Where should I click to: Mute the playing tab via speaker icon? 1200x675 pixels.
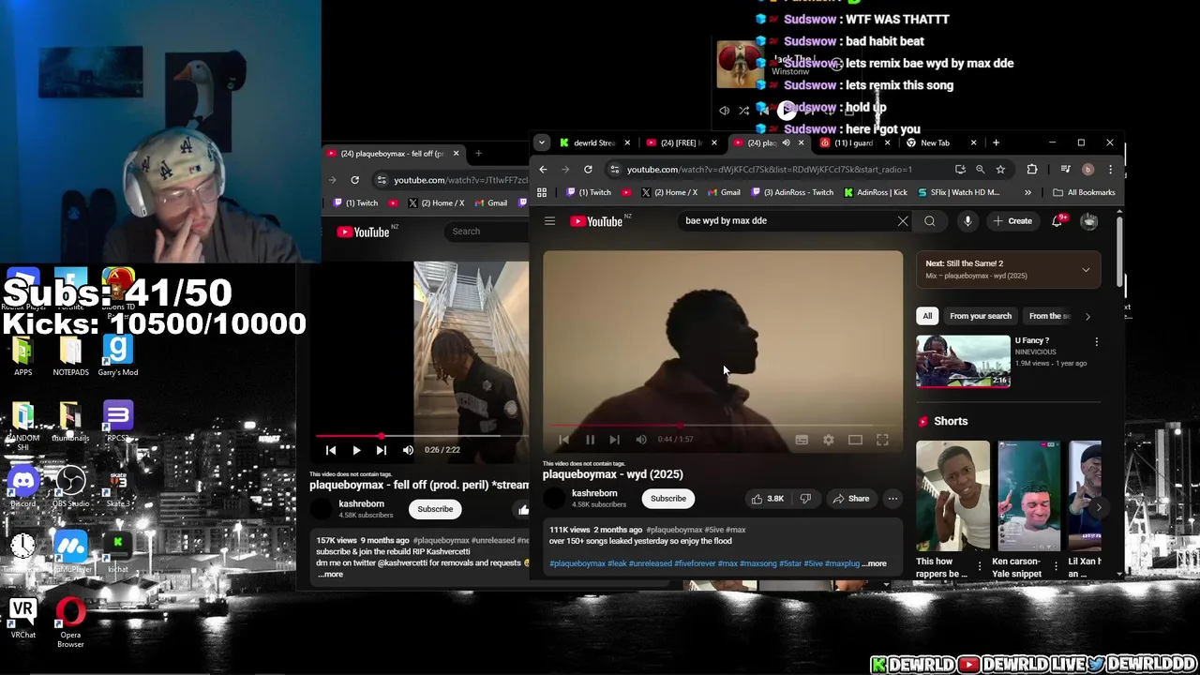coord(786,143)
